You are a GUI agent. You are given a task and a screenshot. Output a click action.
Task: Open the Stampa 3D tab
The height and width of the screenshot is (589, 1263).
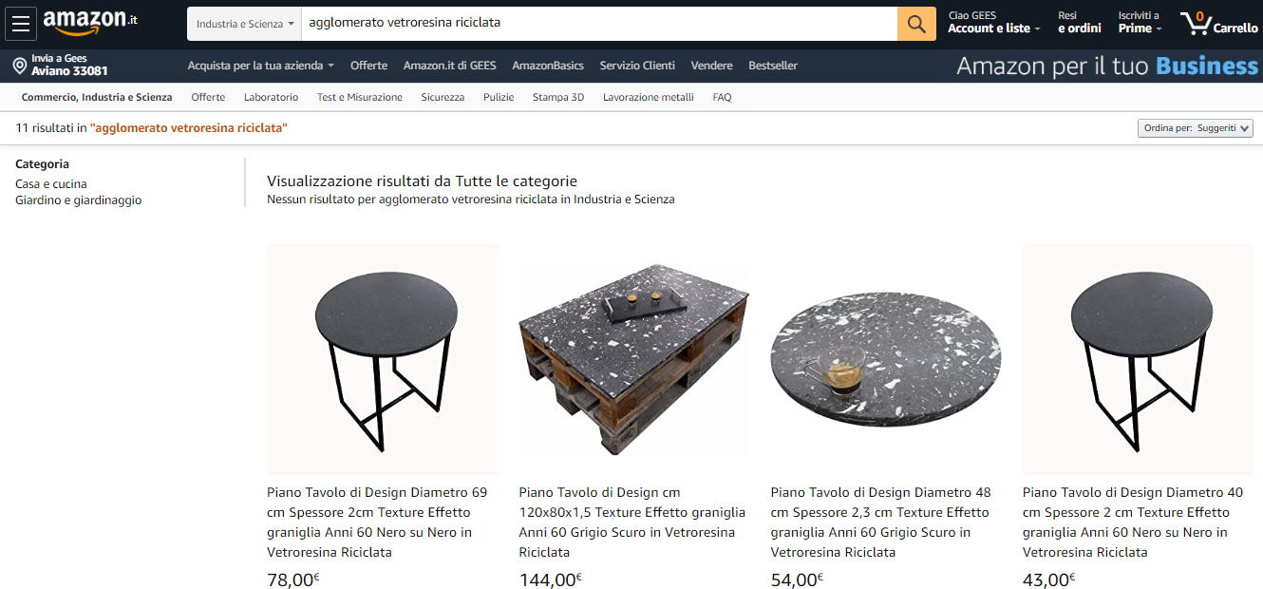coord(558,97)
